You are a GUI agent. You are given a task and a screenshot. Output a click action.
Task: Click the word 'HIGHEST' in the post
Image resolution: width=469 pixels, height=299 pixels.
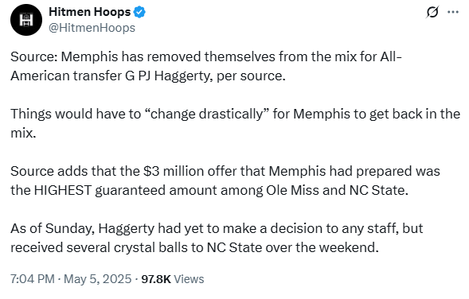(63, 190)
